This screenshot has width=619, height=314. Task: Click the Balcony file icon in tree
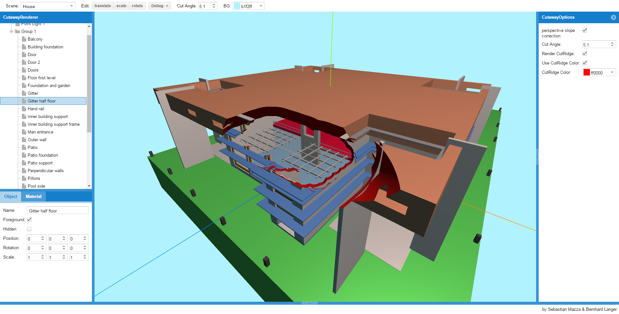click(24, 39)
